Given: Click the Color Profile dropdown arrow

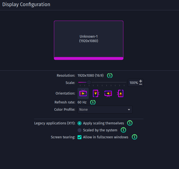Looking at the screenshot, I should click(x=129, y=110).
